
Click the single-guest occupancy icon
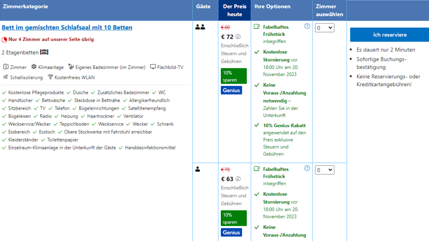[x=198, y=169]
